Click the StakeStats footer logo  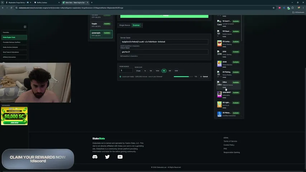(x=99, y=138)
